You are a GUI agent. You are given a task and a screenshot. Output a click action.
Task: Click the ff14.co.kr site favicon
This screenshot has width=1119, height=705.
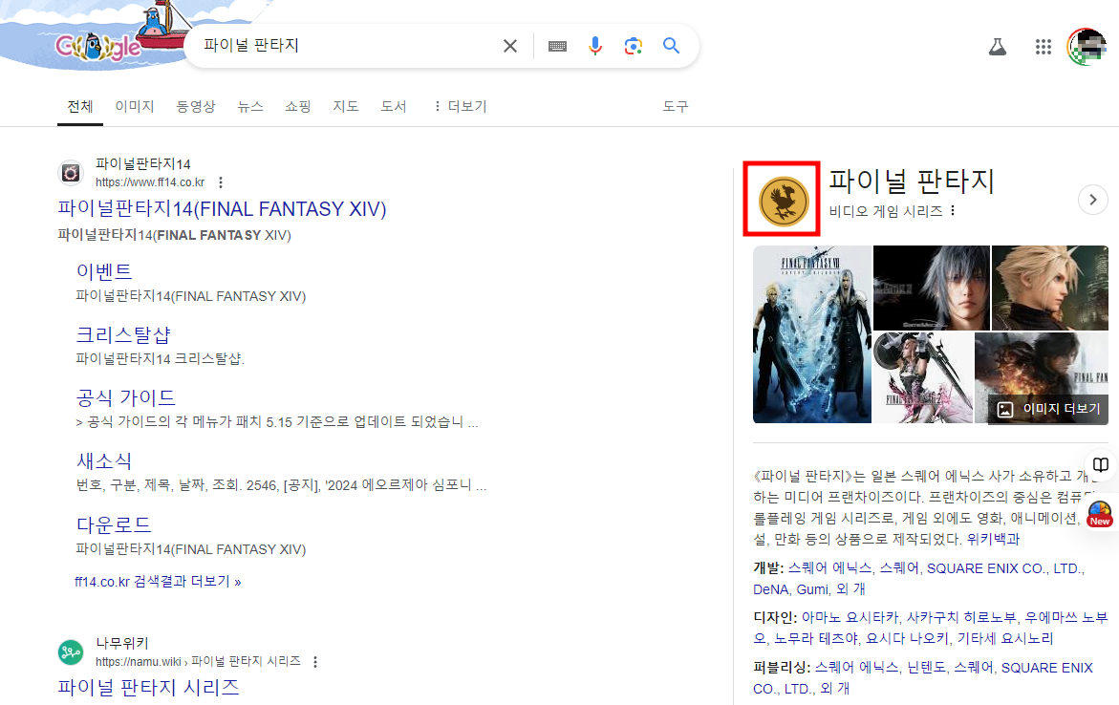[71, 173]
